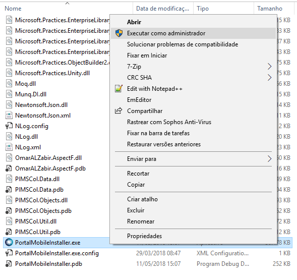Click the Newtonsoft.Json.xml file icon
This screenshot has width=297, height=280.
[x=9, y=115]
